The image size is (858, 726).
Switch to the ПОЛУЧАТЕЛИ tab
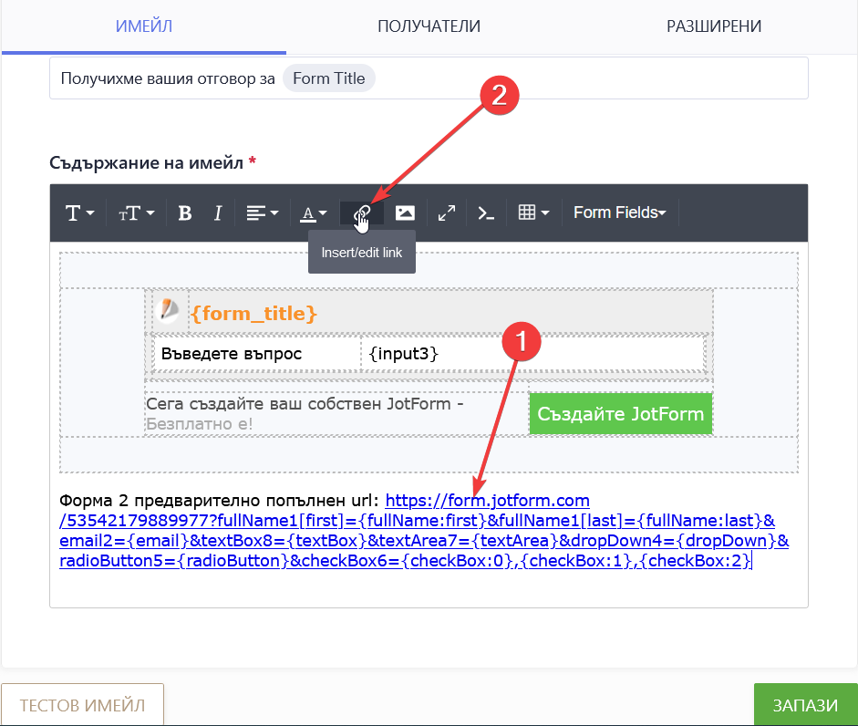click(429, 26)
